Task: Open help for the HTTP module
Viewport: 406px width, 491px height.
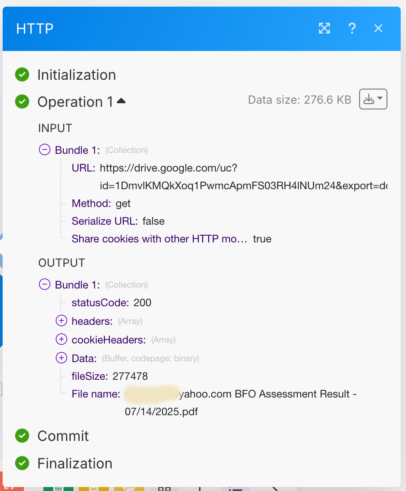Action: (x=352, y=28)
